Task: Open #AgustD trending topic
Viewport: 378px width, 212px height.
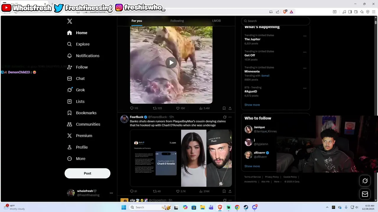Action: pos(251,92)
